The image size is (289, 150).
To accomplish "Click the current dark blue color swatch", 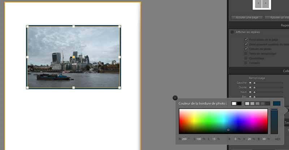I will point(277,103).
